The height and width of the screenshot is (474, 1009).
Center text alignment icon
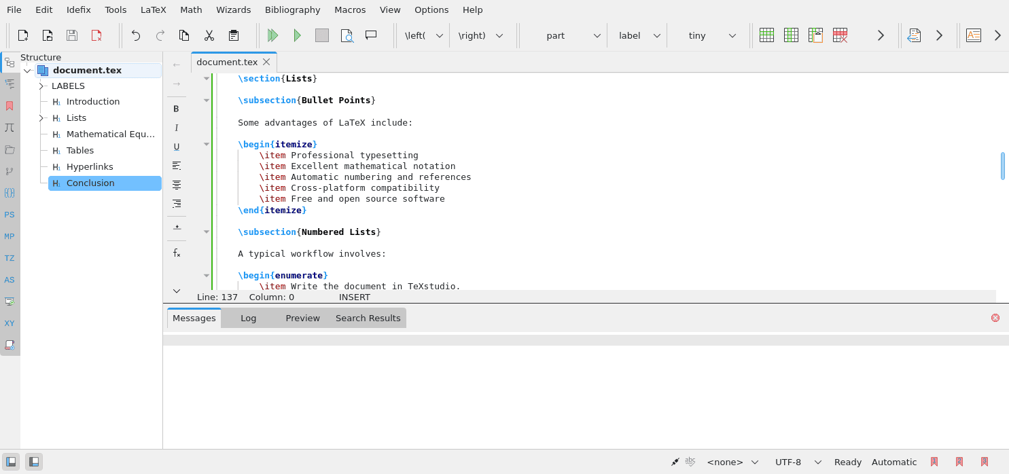click(x=177, y=185)
